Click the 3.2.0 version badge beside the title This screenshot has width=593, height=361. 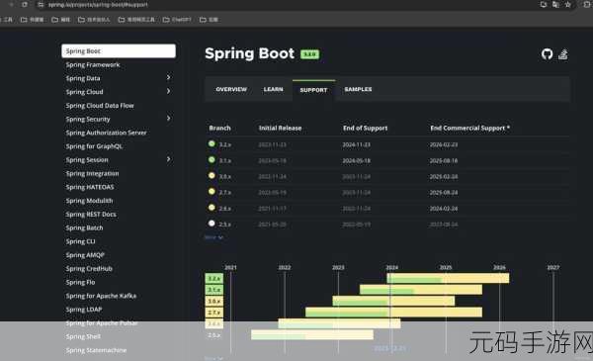(309, 54)
